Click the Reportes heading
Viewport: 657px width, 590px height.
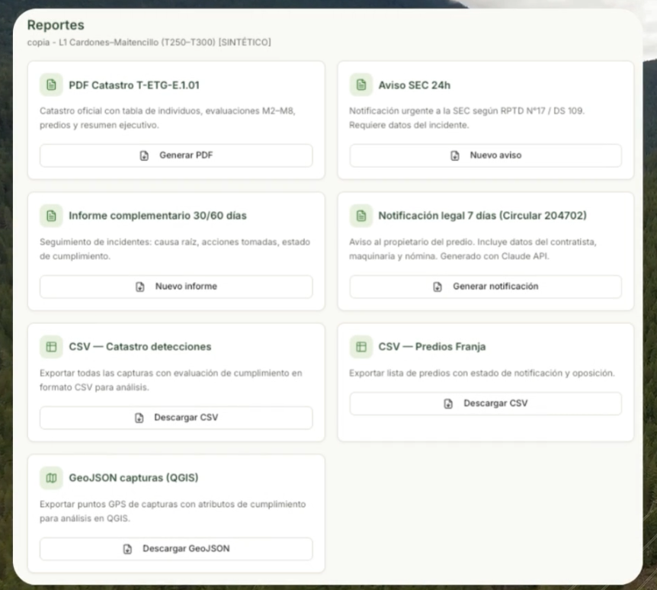56,25
